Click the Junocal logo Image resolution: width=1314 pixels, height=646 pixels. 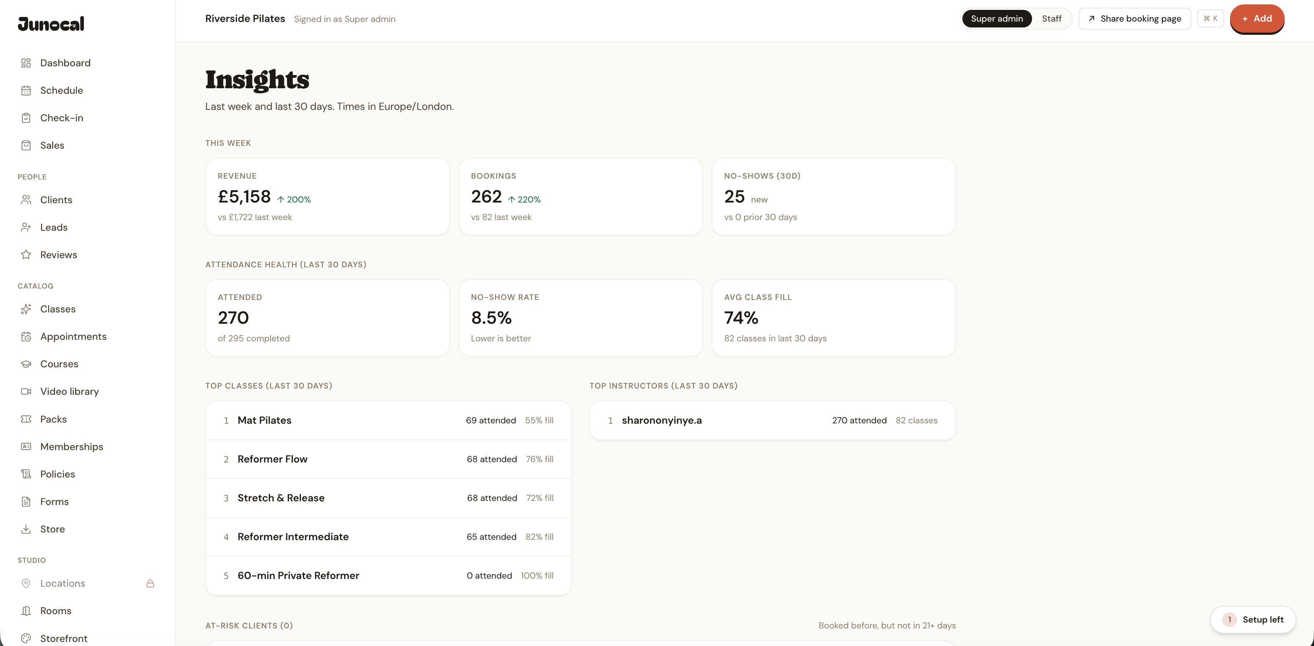(51, 23)
